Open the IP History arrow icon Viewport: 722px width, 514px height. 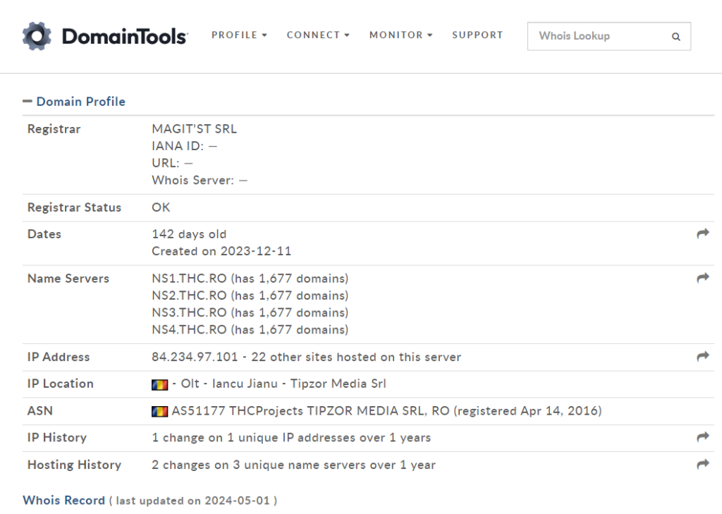click(702, 437)
